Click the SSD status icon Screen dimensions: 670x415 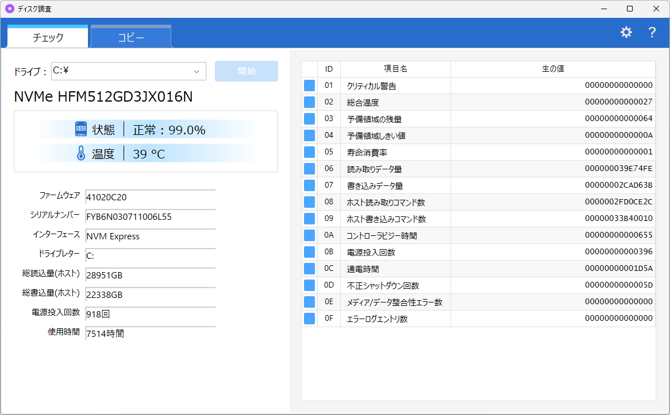(x=81, y=129)
